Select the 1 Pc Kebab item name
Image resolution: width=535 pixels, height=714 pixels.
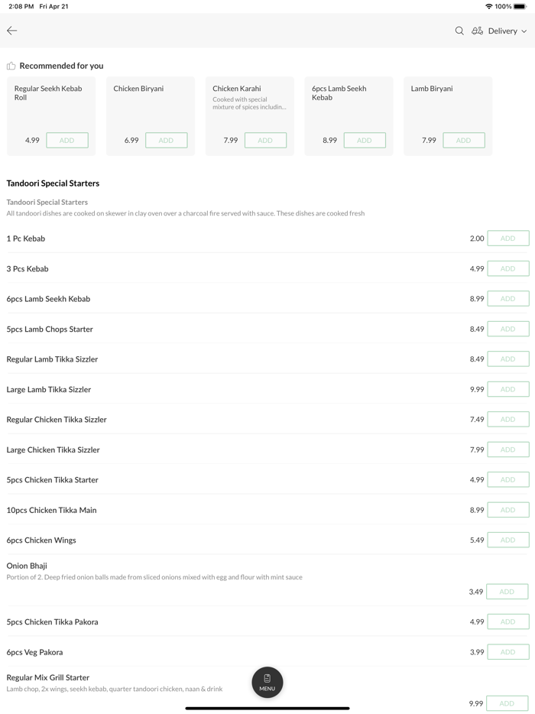(25, 239)
